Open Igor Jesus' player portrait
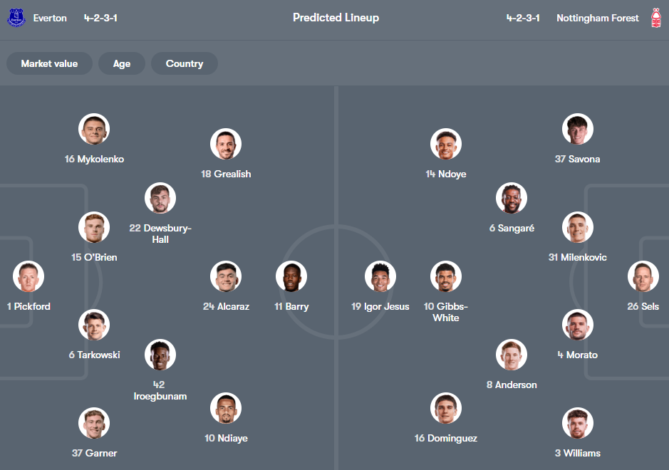The image size is (669, 470). (380, 276)
